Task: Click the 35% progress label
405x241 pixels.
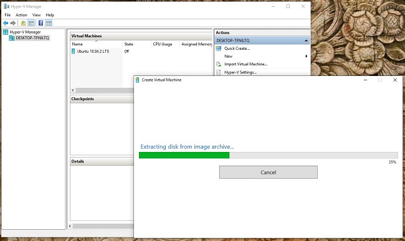Action: coord(393,162)
